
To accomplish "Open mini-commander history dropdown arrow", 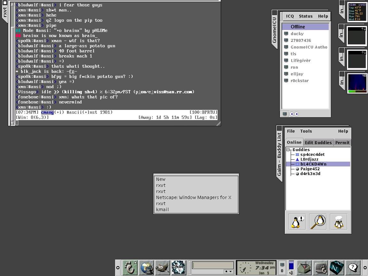I will pos(231,272).
